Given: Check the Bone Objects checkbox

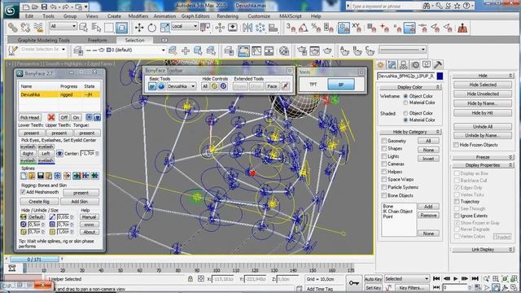Looking at the screenshot, I should (x=384, y=195).
